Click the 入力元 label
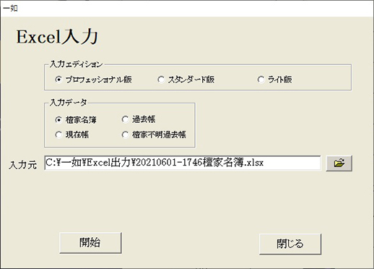 (23, 165)
